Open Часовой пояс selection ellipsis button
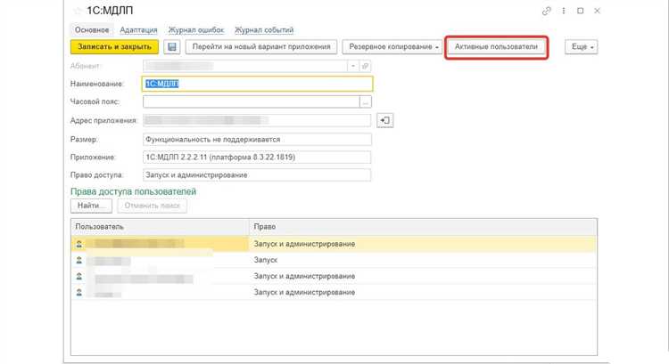Screen dimensions: 669x364 (x=365, y=101)
